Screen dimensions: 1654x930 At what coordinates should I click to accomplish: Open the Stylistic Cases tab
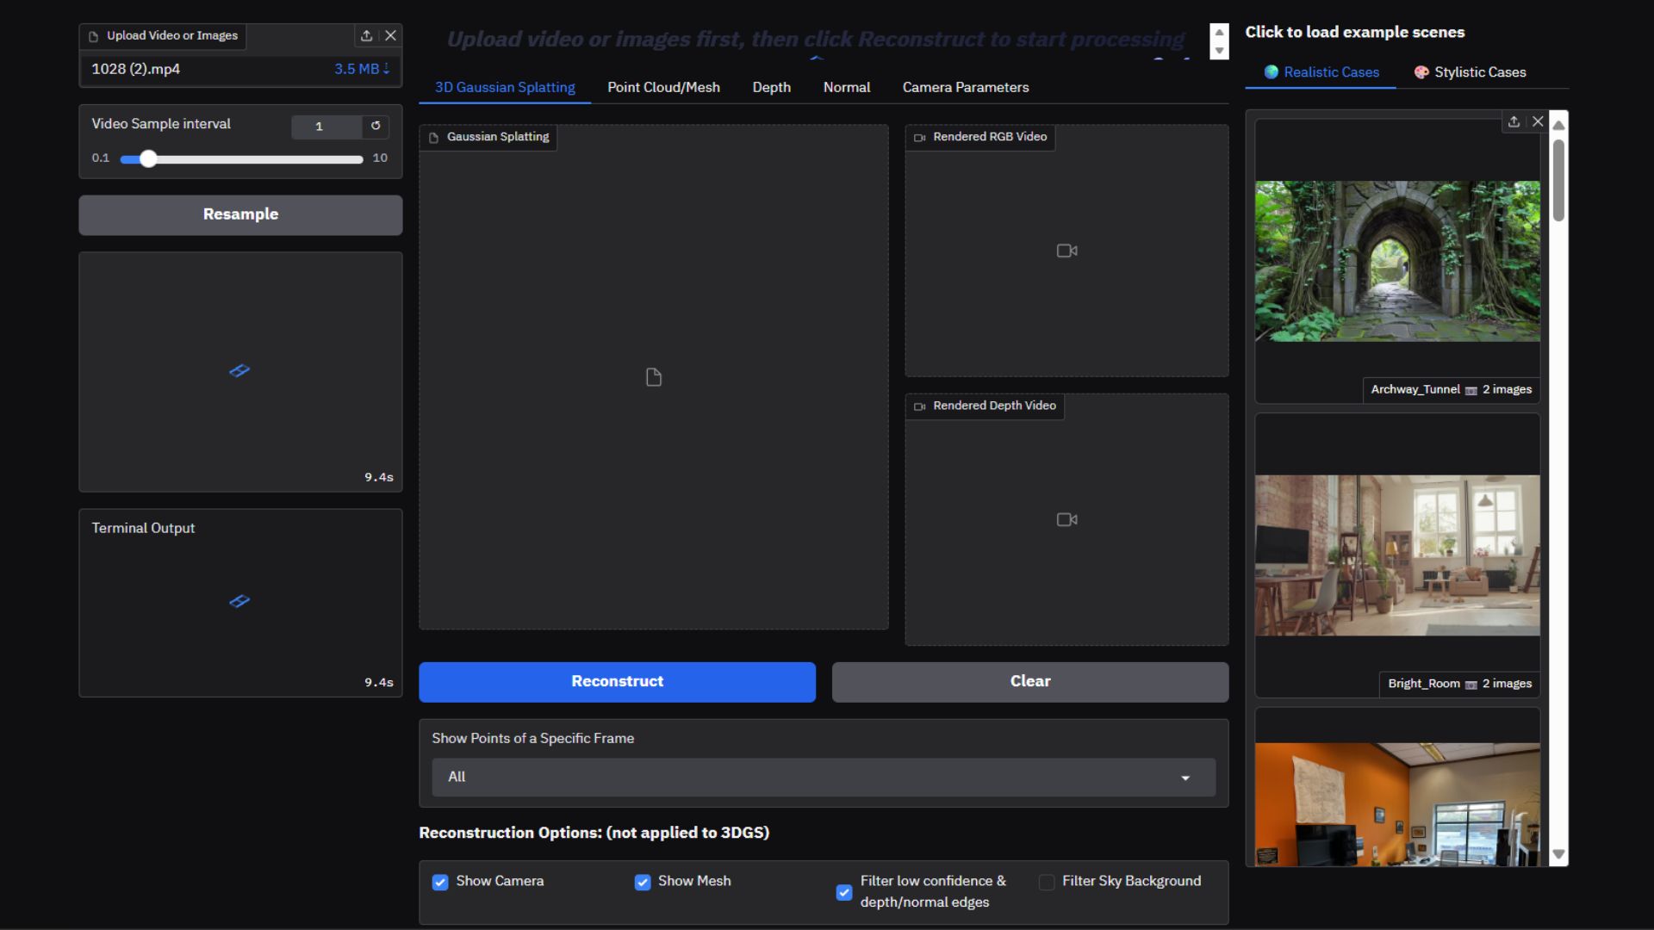[x=1470, y=72]
